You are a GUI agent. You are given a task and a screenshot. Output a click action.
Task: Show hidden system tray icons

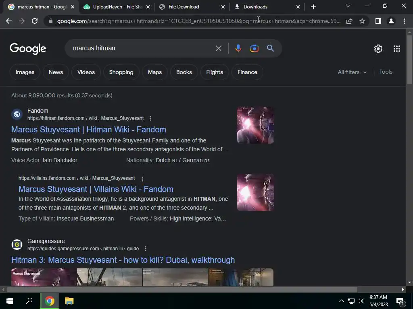coord(341,301)
